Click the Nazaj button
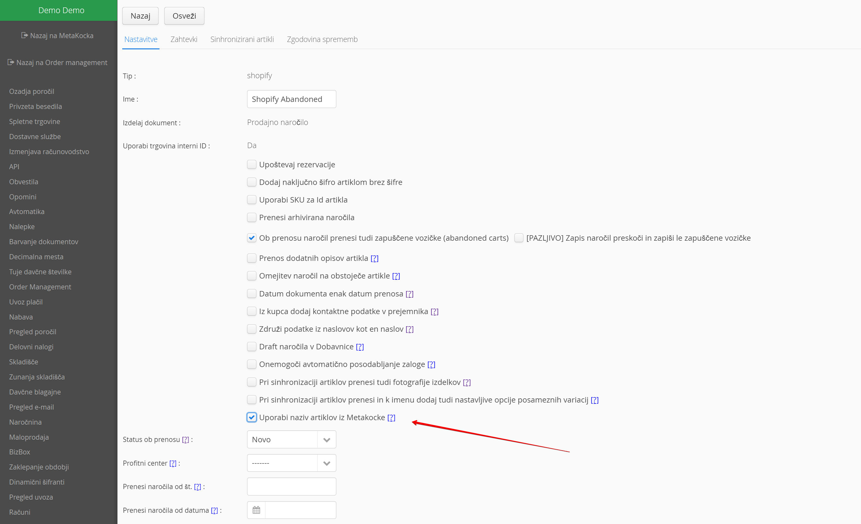The image size is (861, 524). (140, 16)
